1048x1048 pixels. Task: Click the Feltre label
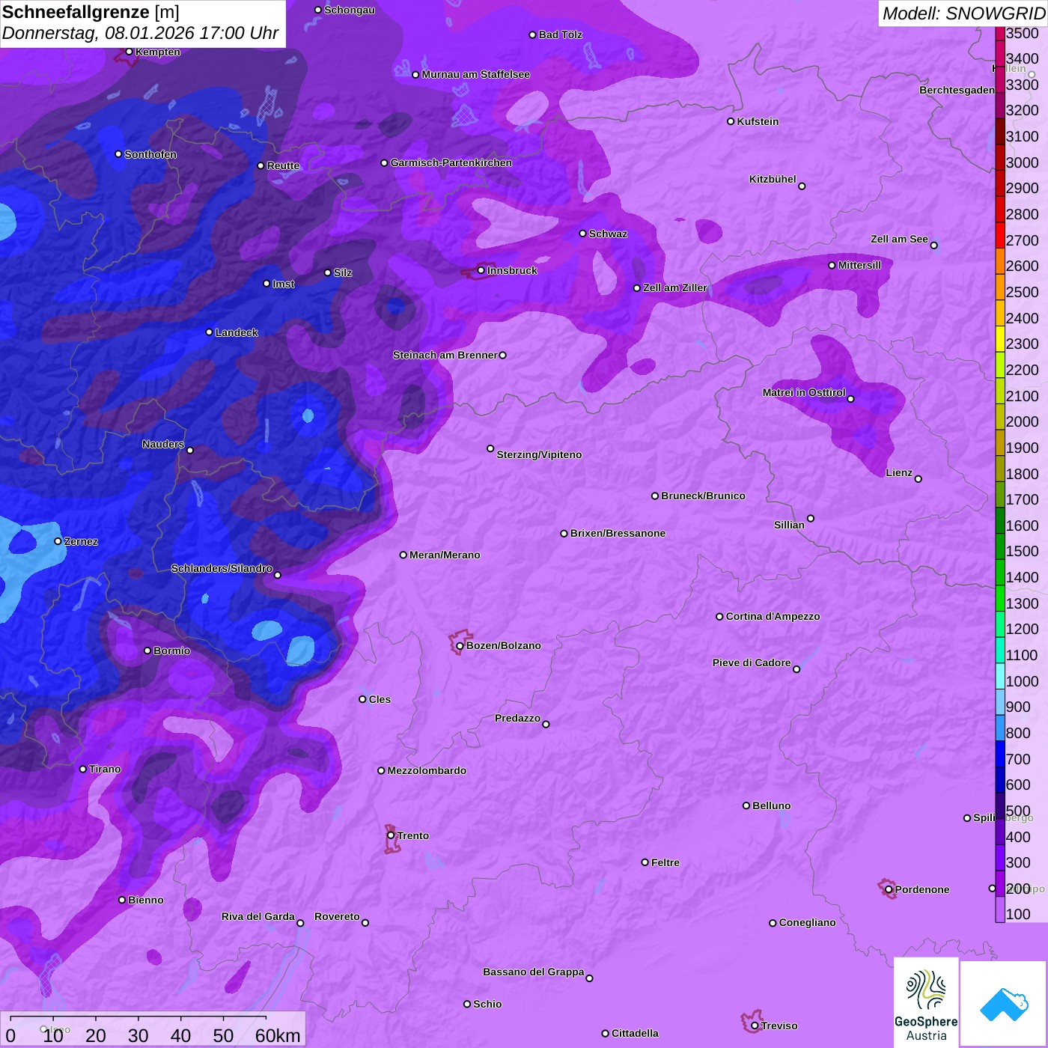[x=665, y=862]
